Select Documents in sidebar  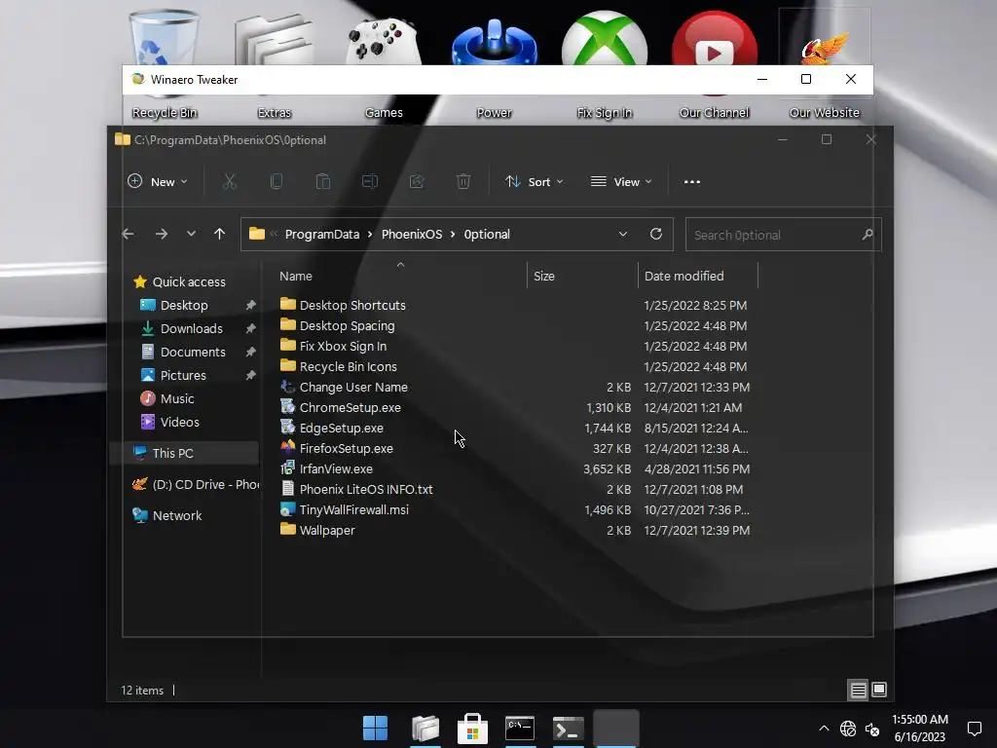[183, 353]
